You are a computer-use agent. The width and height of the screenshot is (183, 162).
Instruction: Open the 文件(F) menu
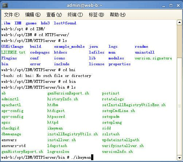click(x=12, y=15)
